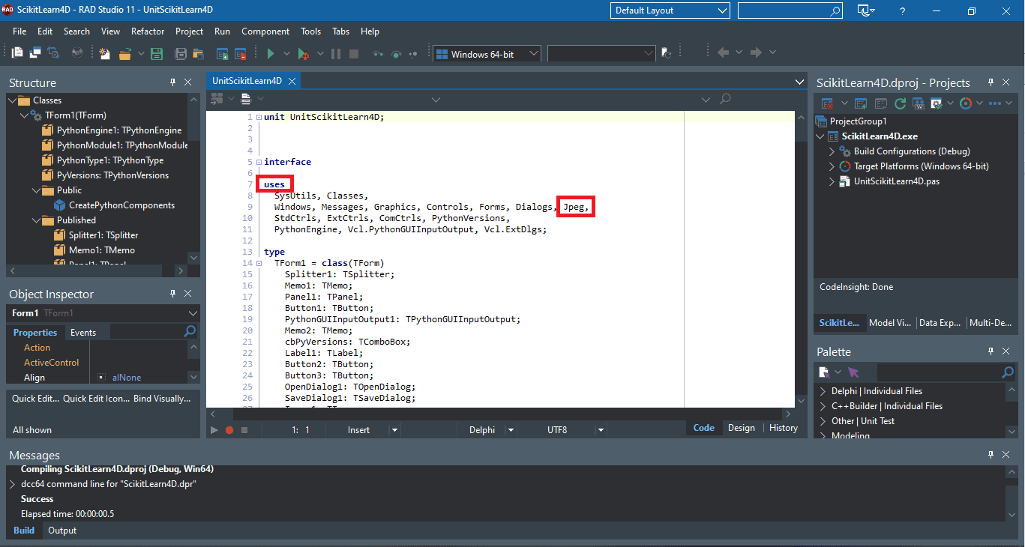Image resolution: width=1025 pixels, height=547 pixels.
Task: Click the macro play triangle in status bar
Action: [214, 430]
